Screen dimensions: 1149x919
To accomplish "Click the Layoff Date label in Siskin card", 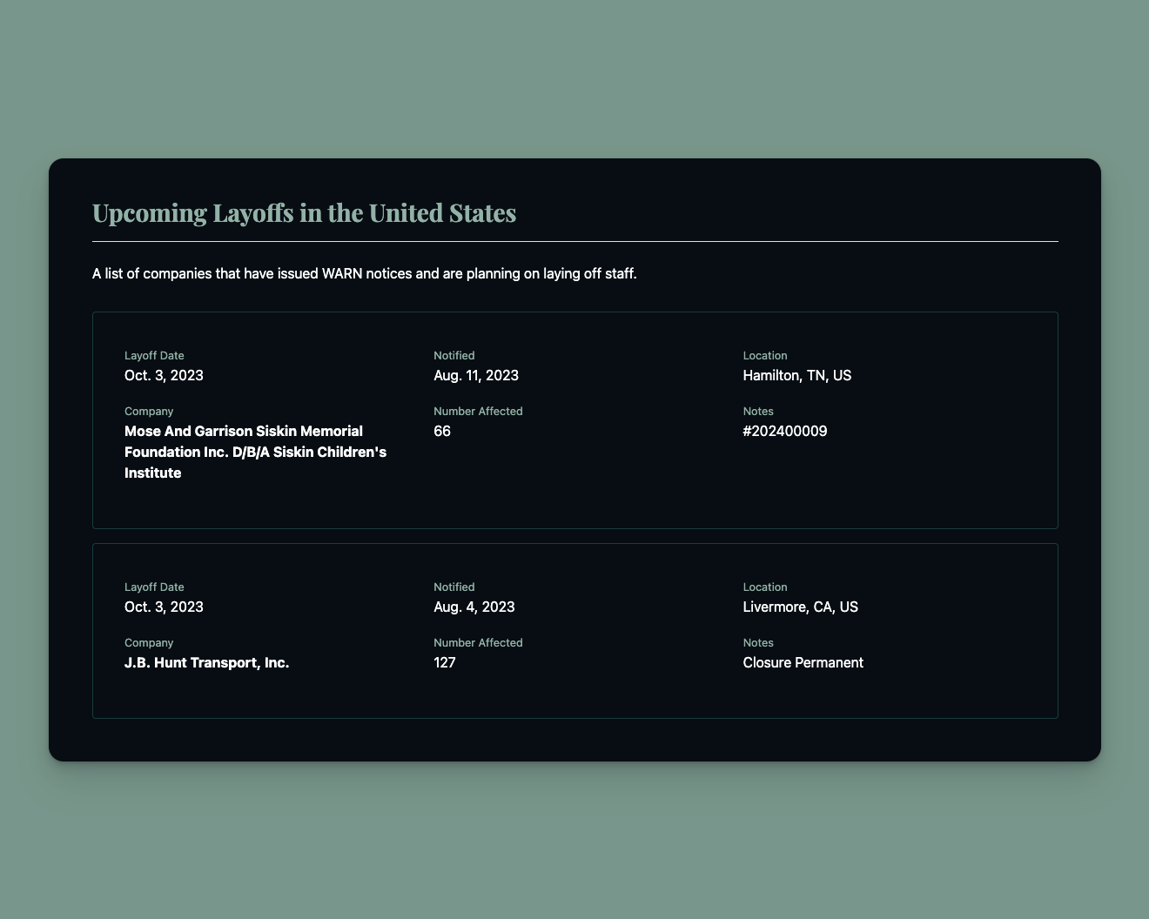I will coord(154,355).
